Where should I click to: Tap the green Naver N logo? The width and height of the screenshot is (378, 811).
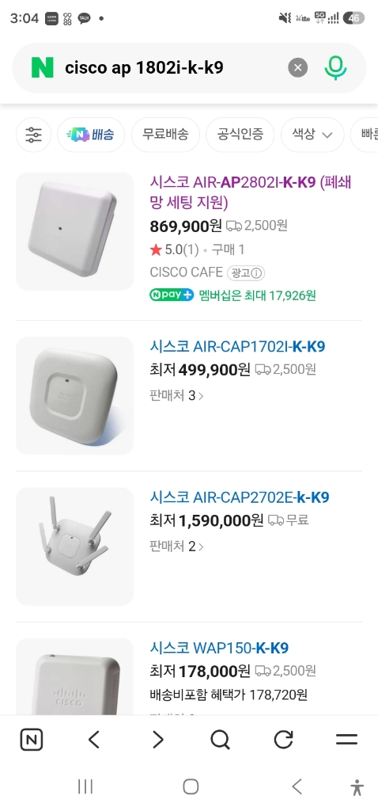click(x=43, y=68)
